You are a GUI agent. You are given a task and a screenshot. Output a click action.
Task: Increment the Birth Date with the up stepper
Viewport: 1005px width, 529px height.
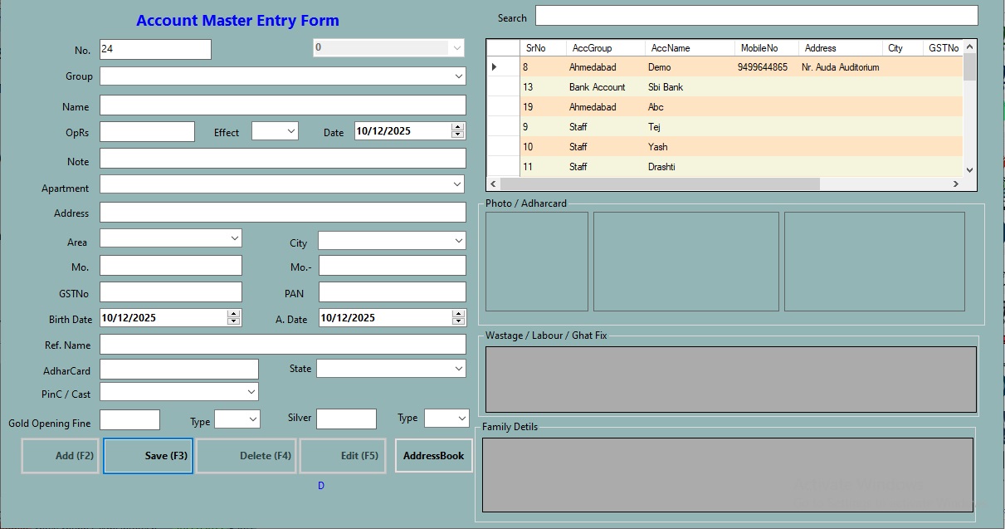(233, 313)
